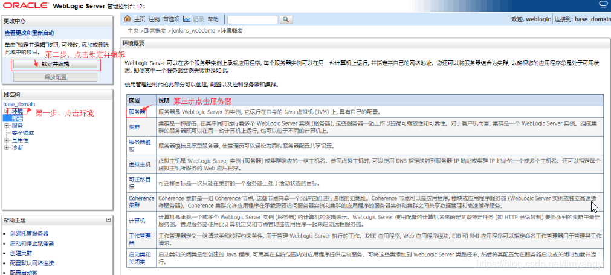This screenshot has height=275, width=611.
Task: Click the 部署概要 breadcrumb link
Action: 155,31
